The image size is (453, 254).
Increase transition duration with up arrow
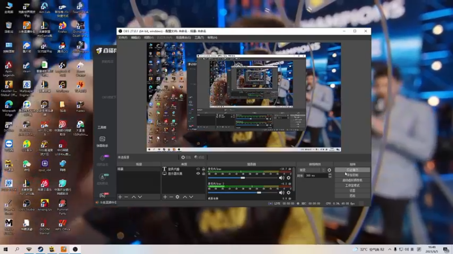point(330,174)
